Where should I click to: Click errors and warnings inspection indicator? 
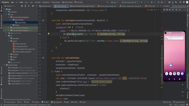[x=151, y=10]
